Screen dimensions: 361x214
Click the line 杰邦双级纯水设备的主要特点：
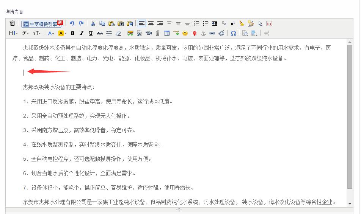(x=59, y=87)
